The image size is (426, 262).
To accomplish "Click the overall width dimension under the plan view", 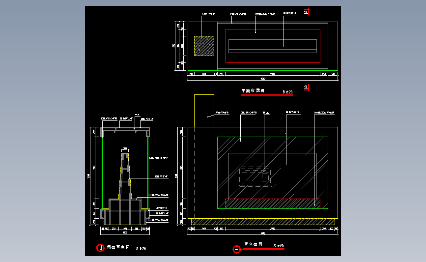I will point(263,79).
